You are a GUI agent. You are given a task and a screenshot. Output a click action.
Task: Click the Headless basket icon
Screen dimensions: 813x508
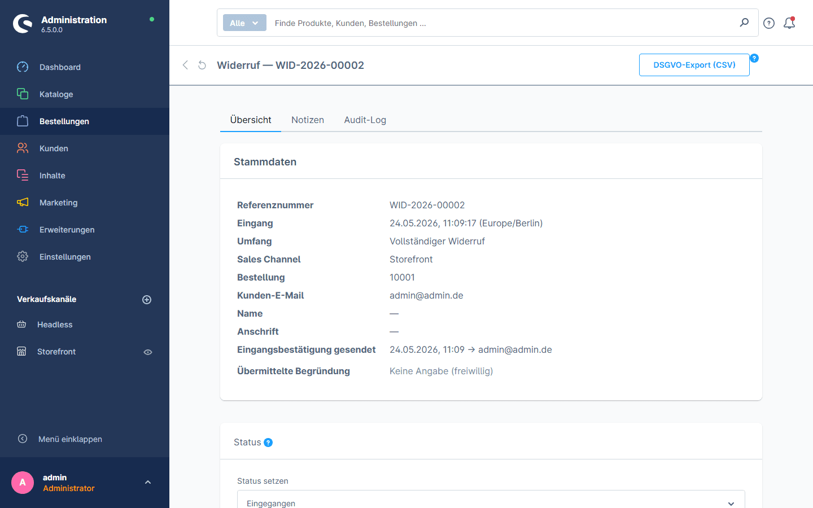coord(21,325)
